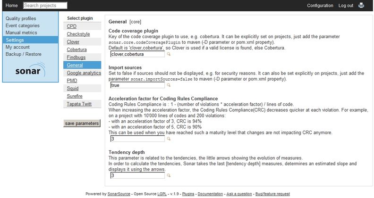Select the Tapata Twitt plugin
The height and width of the screenshot is (198, 374).
click(x=79, y=104)
